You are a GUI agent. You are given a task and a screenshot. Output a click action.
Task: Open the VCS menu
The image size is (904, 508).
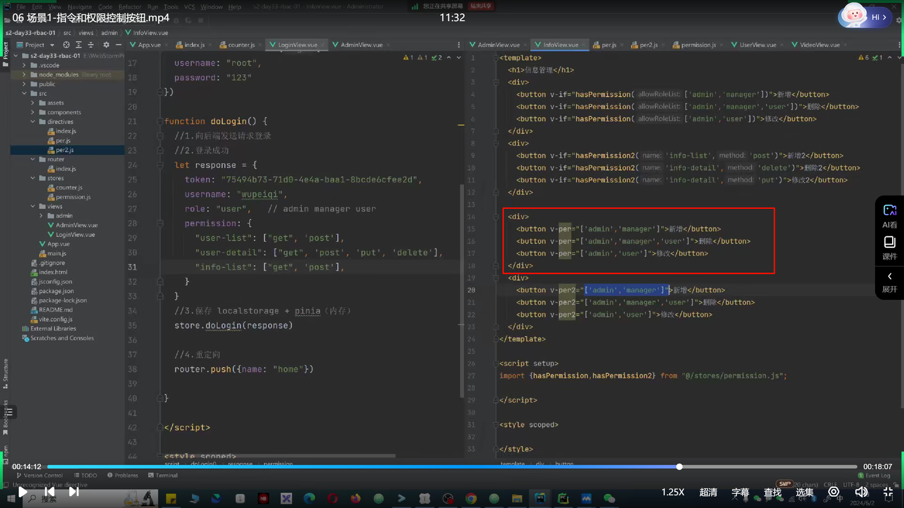click(190, 7)
